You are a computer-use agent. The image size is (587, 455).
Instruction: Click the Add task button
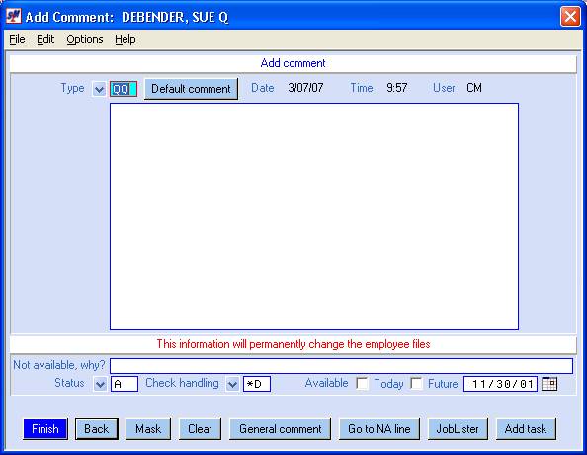(526, 429)
